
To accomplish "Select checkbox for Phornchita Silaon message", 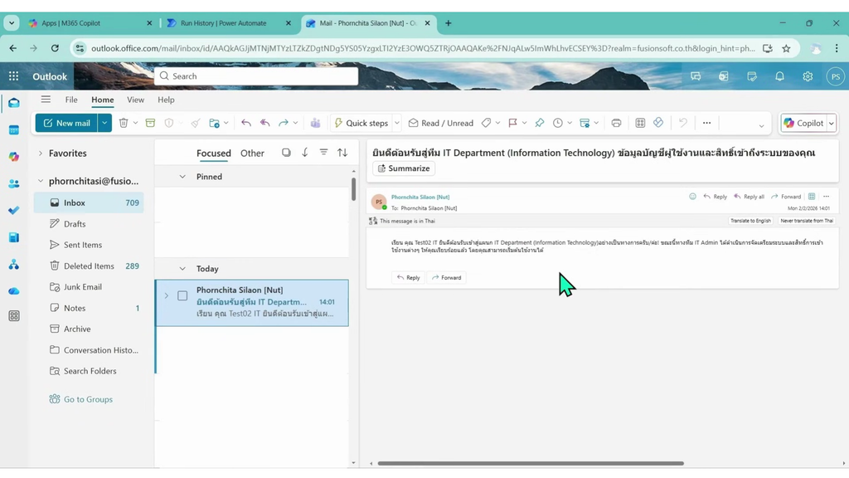I will coord(182,296).
